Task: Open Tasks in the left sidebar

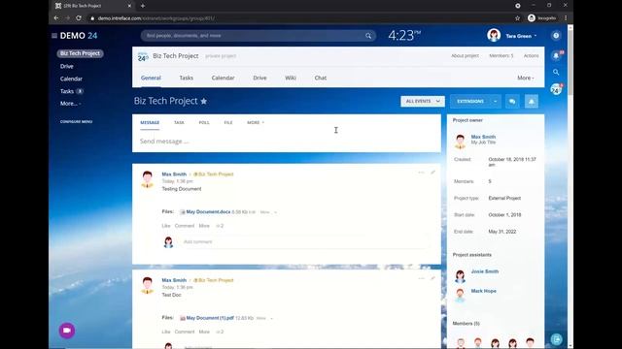Action: click(67, 91)
